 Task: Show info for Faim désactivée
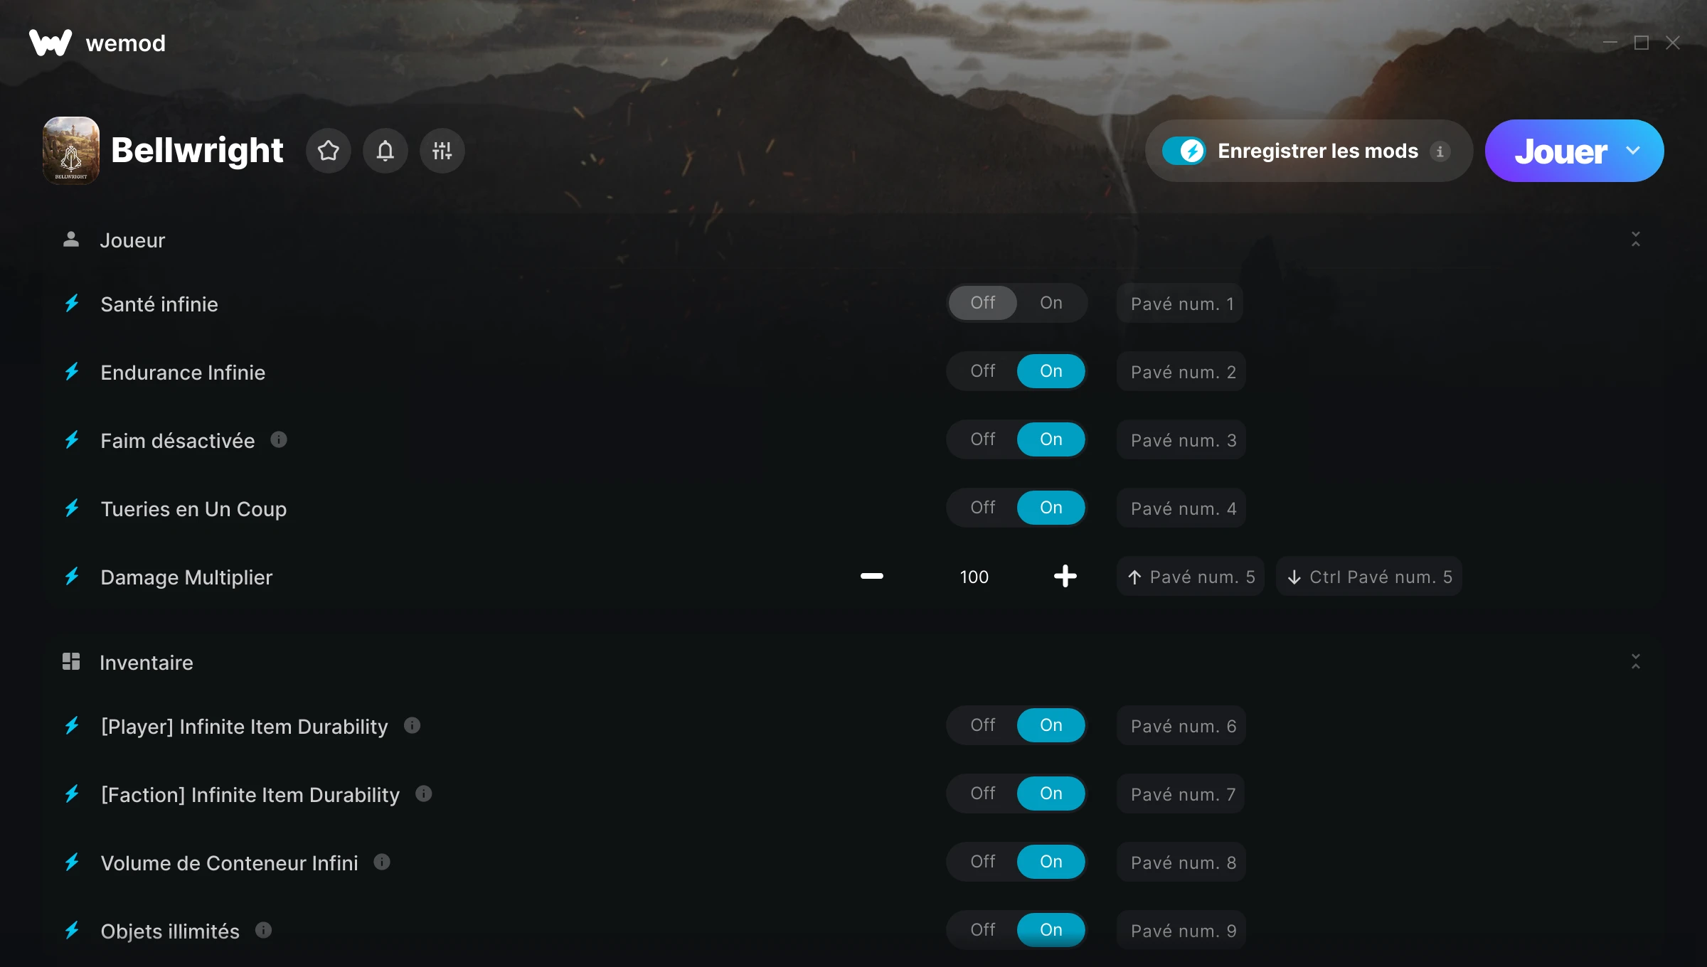(x=279, y=440)
